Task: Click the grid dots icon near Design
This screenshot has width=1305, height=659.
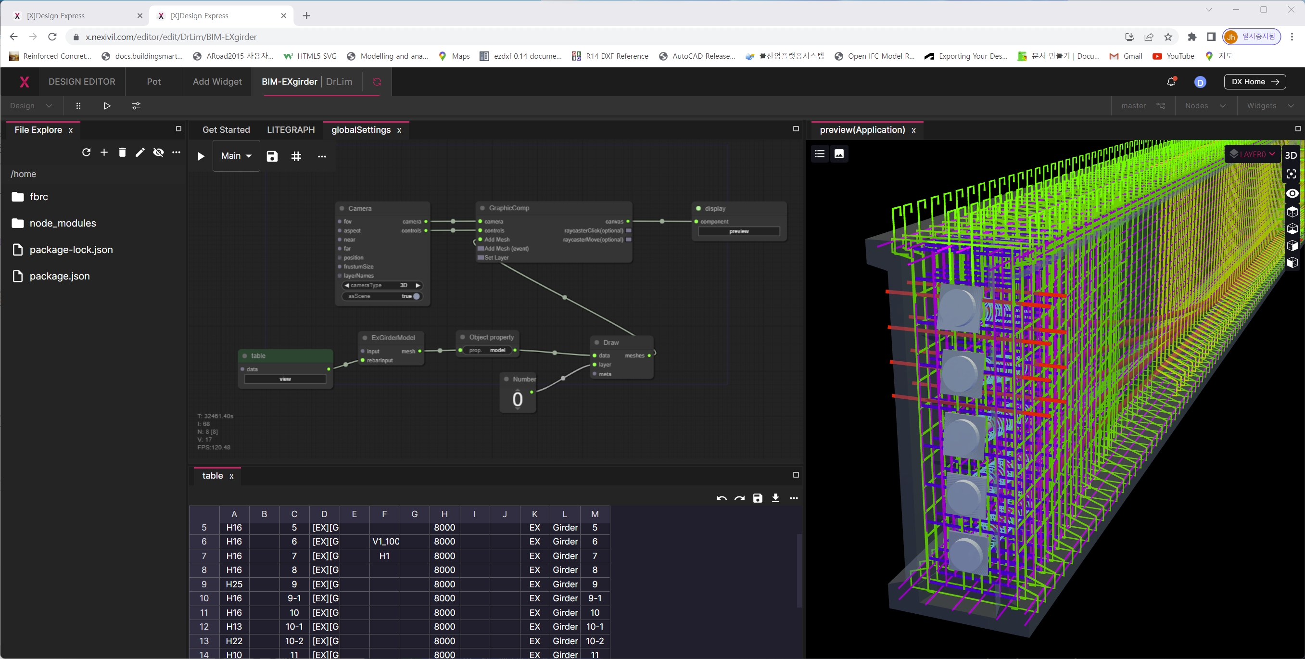Action: 78,106
